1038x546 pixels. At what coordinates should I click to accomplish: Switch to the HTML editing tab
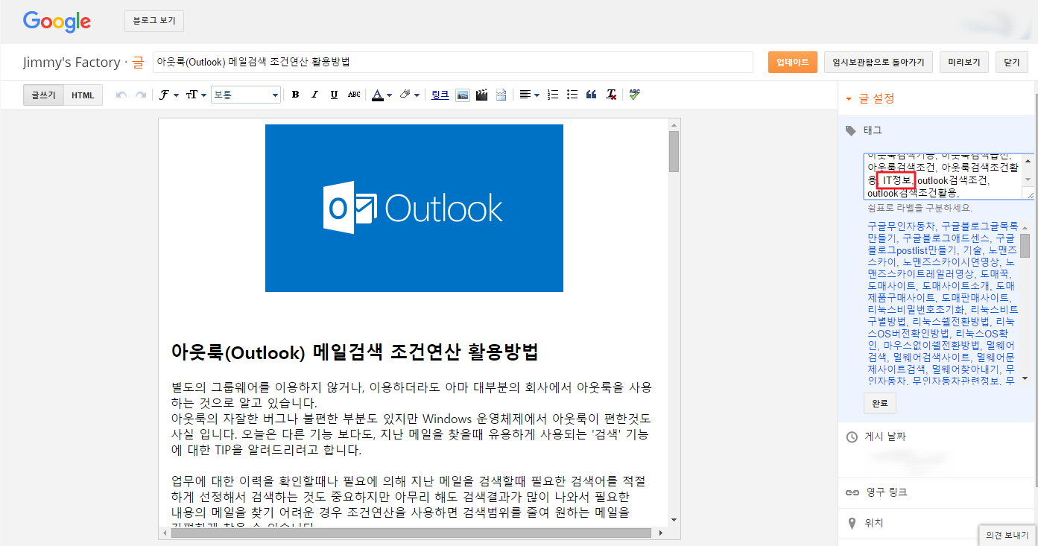[83, 95]
